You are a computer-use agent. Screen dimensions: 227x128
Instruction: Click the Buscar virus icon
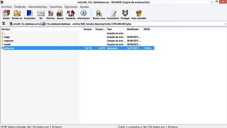coord(99,13)
